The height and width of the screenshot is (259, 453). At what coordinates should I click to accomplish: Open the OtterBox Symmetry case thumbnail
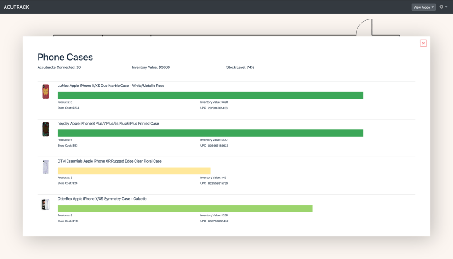click(46, 204)
